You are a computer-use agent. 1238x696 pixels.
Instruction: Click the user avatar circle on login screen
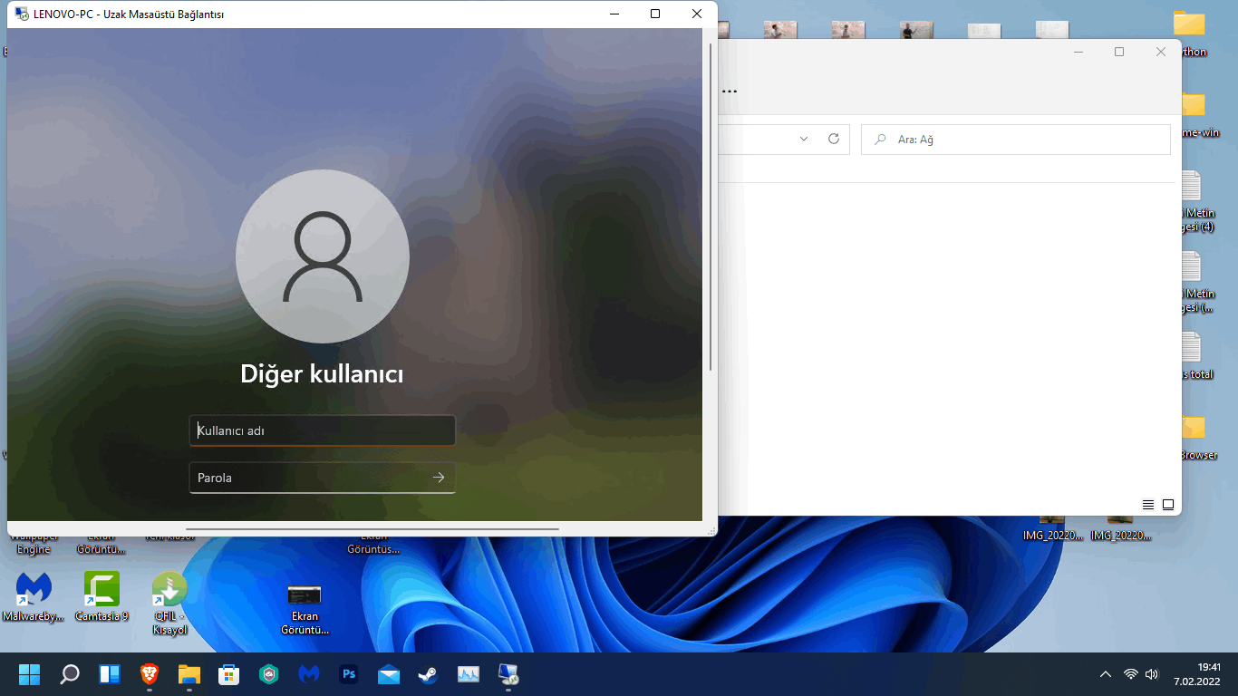click(x=323, y=256)
